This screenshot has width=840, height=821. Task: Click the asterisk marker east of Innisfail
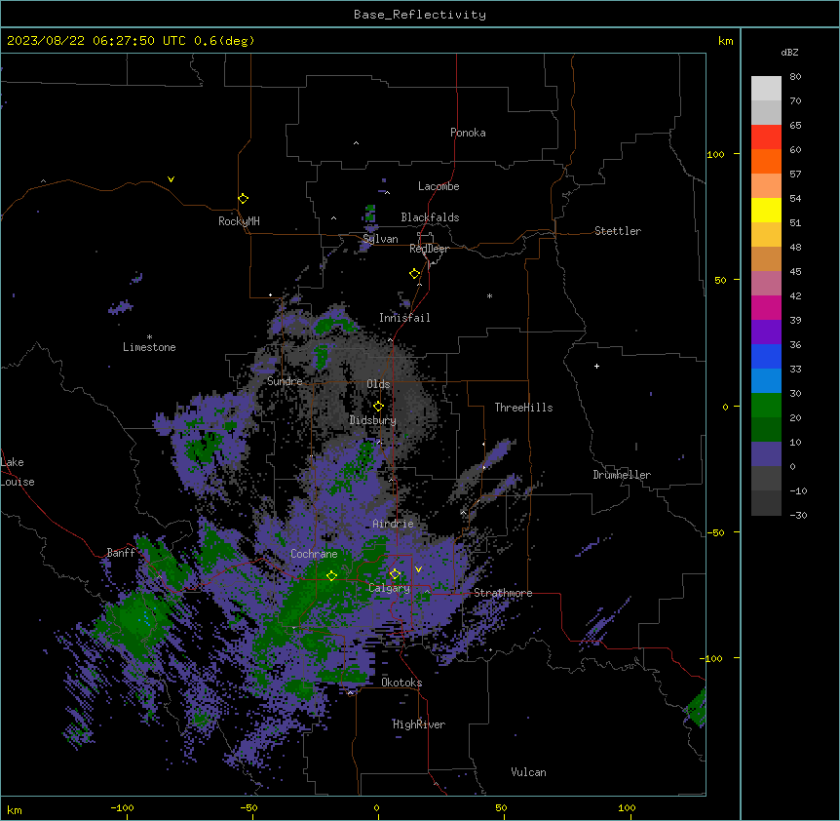(x=489, y=295)
